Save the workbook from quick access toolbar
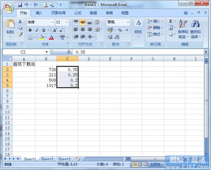The width and height of the screenshot is (211, 170). (20, 5)
